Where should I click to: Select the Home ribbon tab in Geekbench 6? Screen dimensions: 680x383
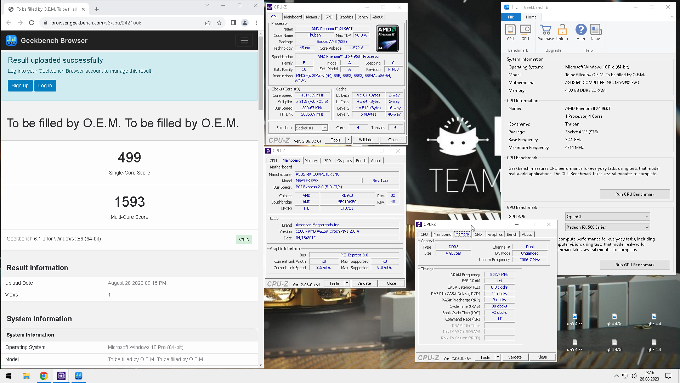pyautogui.click(x=531, y=17)
